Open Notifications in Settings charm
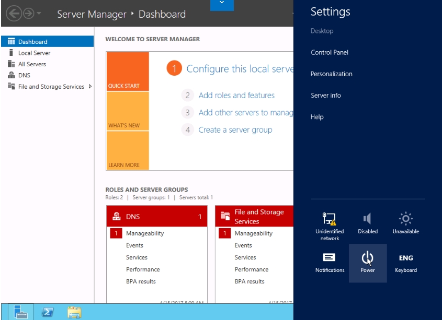Screen dimensions: 442x320 pos(330,263)
